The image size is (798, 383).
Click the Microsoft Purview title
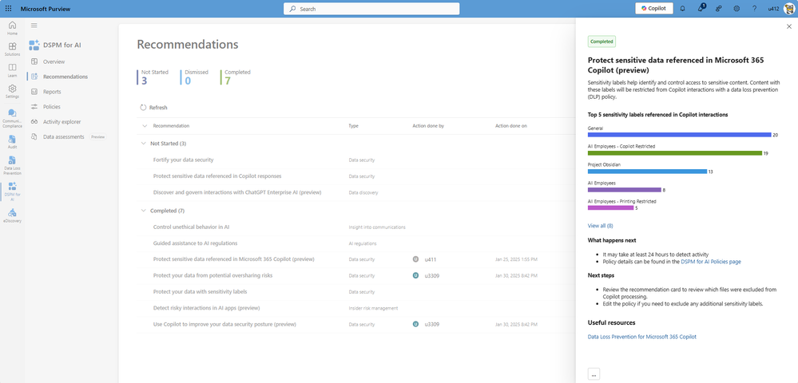click(46, 9)
